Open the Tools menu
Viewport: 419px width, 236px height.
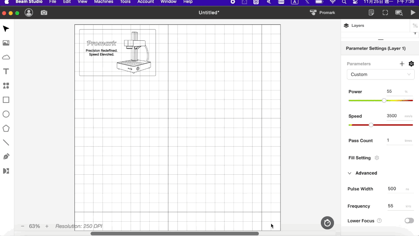click(x=125, y=2)
